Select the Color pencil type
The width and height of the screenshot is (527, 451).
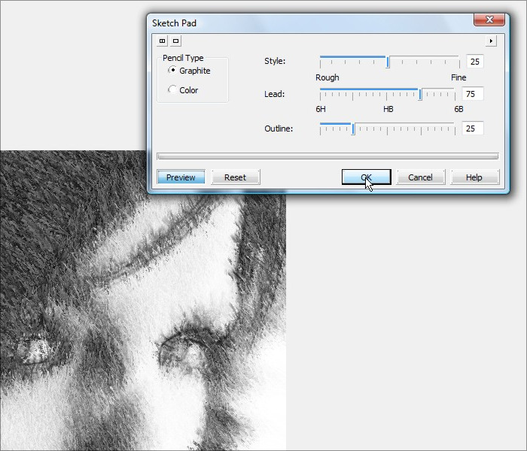(173, 90)
